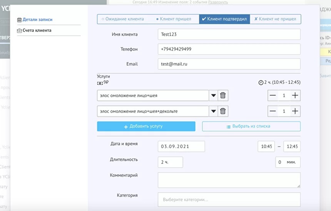Mark status 'Клиент не пришел'
The image size is (331, 211).
[x=275, y=19]
